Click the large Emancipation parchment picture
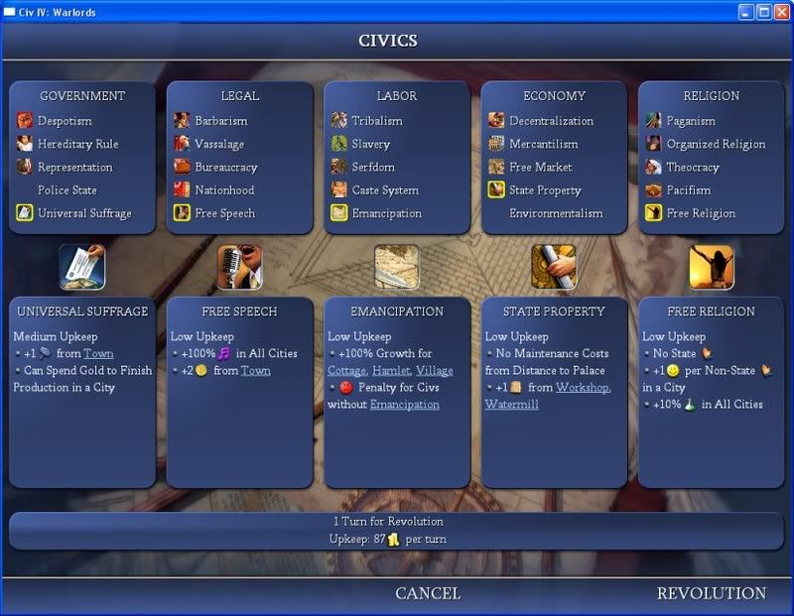The height and width of the screenshot is (616, 794). pos(396,267)
